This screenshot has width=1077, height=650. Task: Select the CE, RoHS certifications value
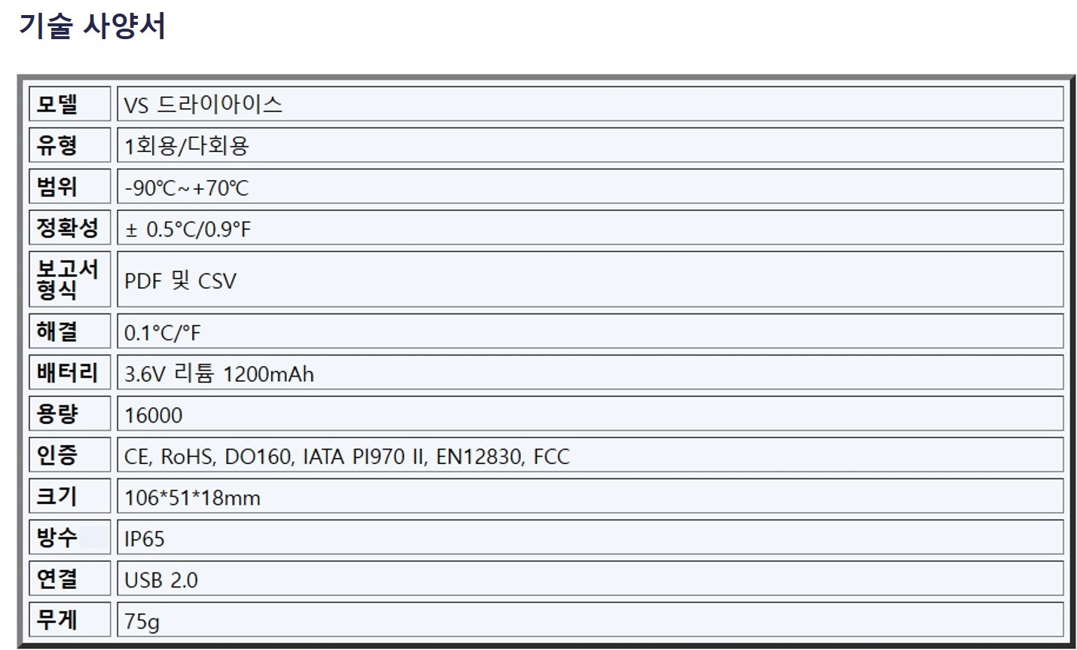[x=346, y=456]
